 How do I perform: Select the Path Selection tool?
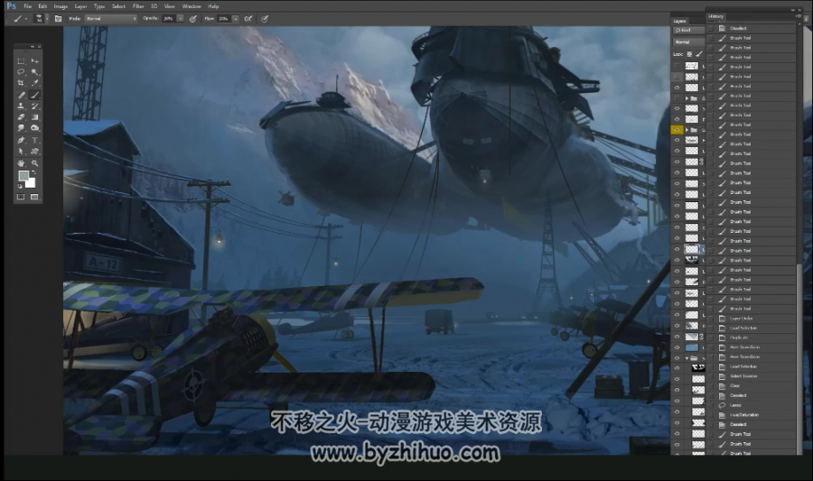click(21, 152)
